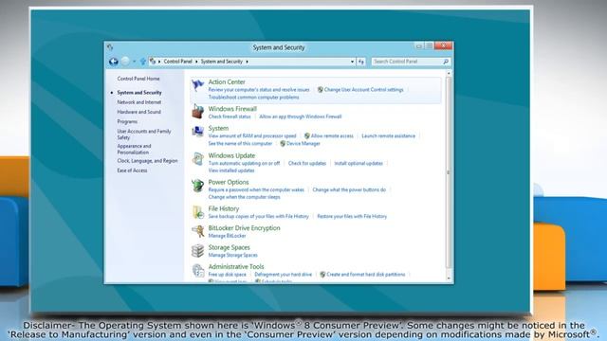Click the search magnifier icon
Screen dimensions: 607x341
click(x=446, y=62)
